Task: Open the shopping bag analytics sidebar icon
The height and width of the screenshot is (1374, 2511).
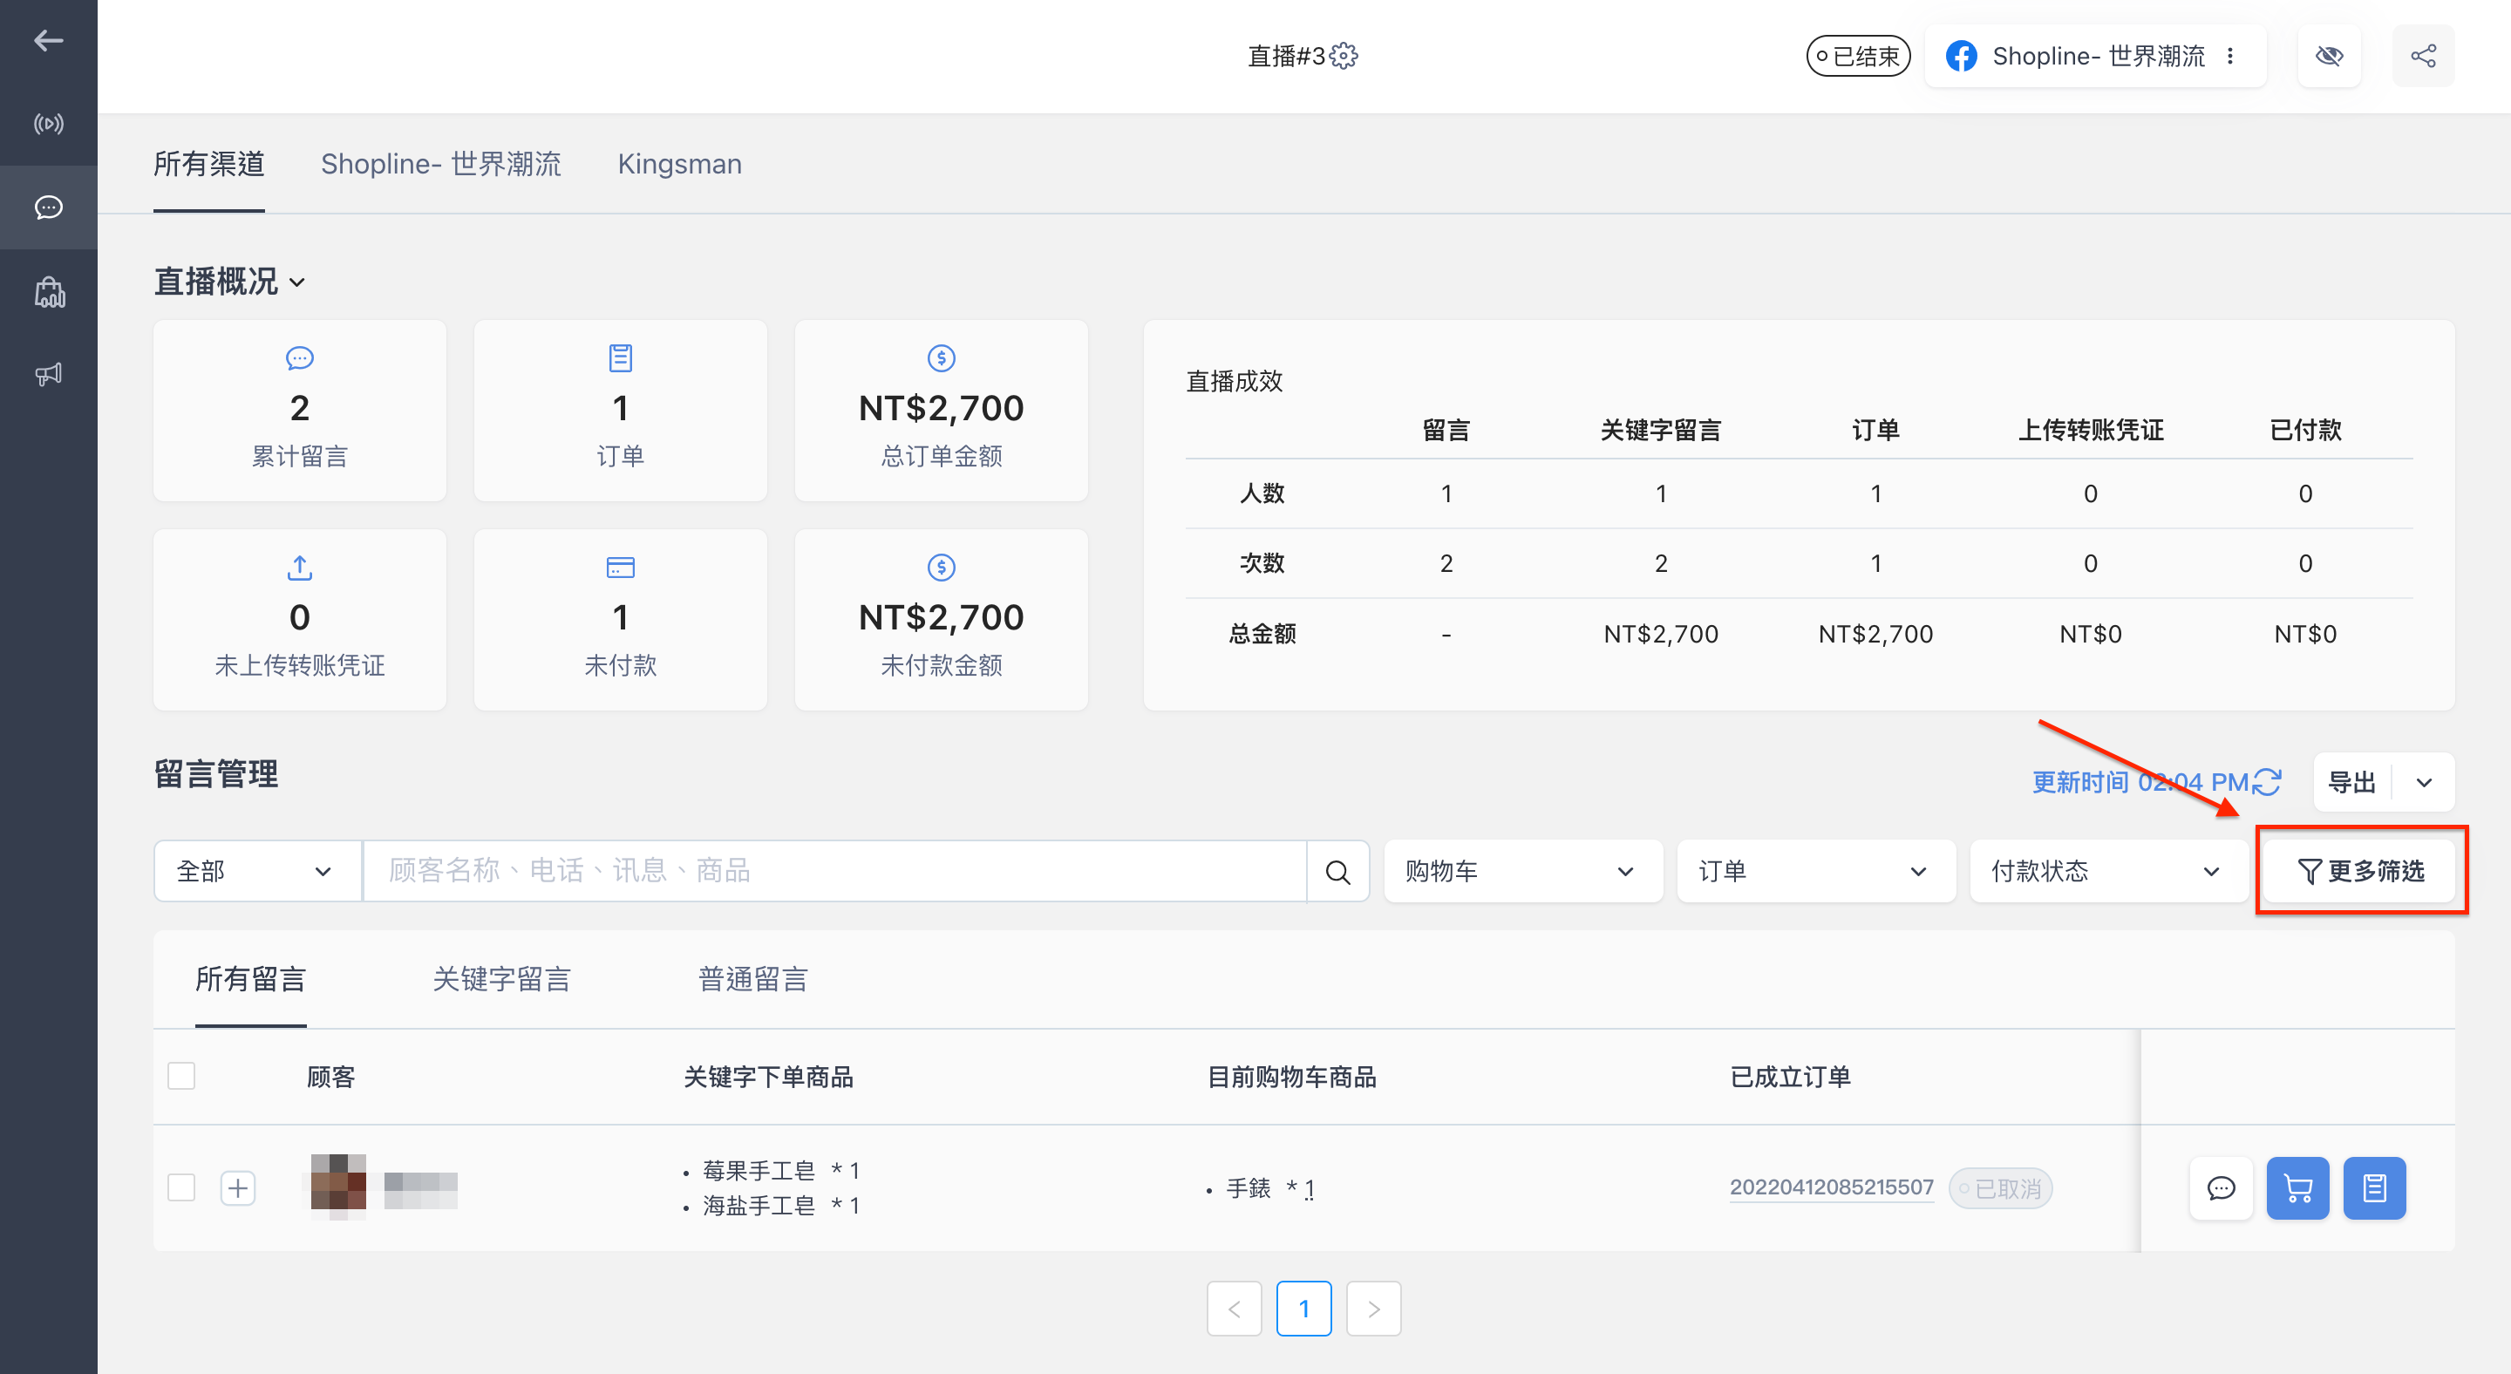Action: [x=49, y=291]
